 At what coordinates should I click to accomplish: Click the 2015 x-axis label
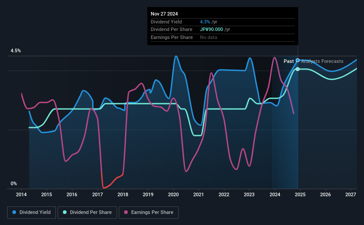coord(47,194)
